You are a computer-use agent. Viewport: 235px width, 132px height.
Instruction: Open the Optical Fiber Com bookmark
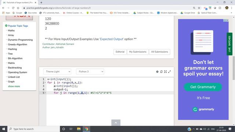(x=207, y=13)
